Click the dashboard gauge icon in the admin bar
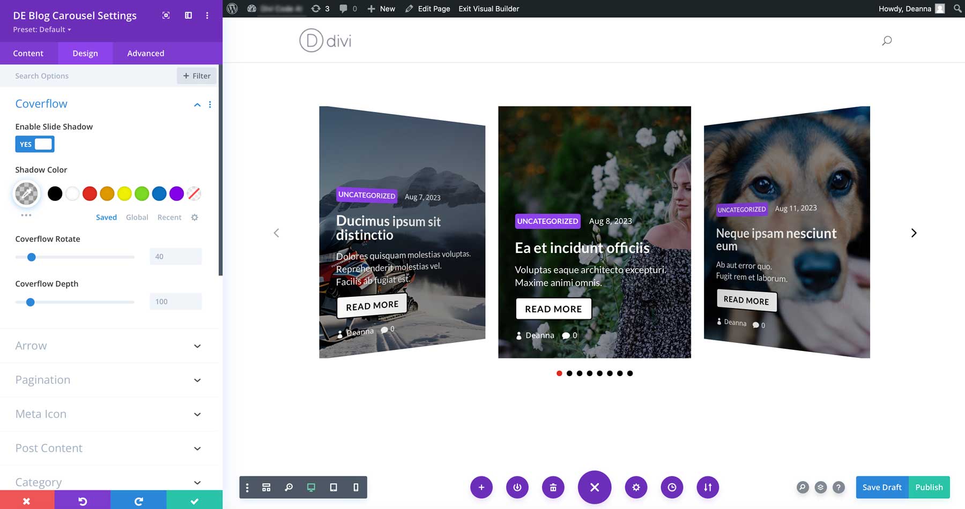The image size is (965, 509). [251, 9]
